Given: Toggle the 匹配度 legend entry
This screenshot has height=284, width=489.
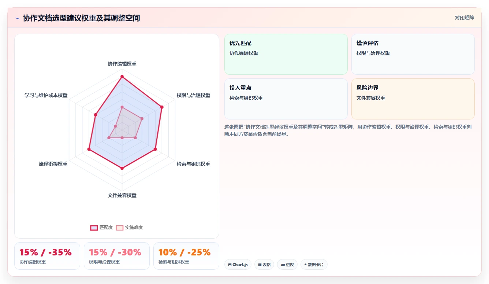Looking at the screenshot, I should (x=101, y=228).
